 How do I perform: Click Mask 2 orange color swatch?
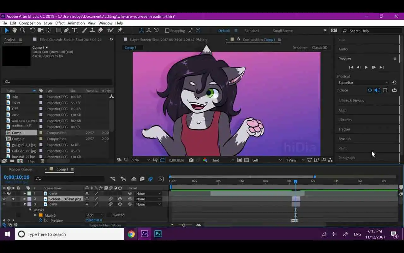point(41,215)
